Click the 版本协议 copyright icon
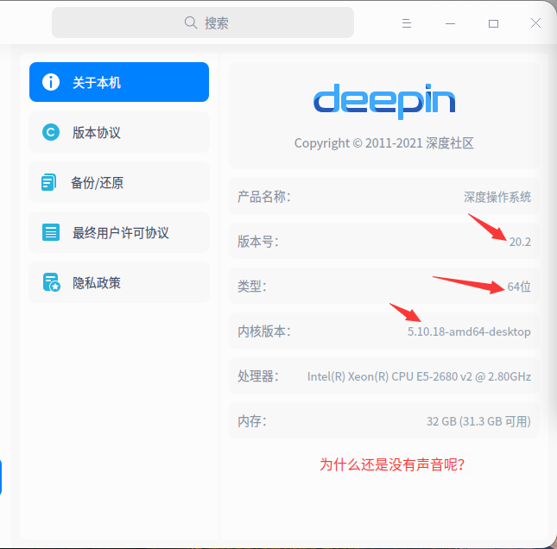The width and height of the screenshot is (557, 549). pos(51,132)
